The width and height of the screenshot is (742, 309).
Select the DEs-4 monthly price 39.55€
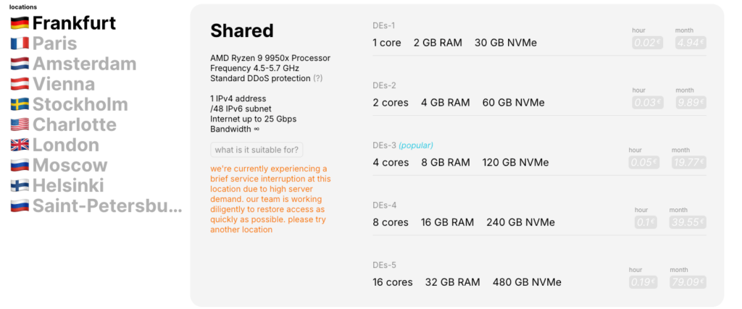tap(688, 223)
